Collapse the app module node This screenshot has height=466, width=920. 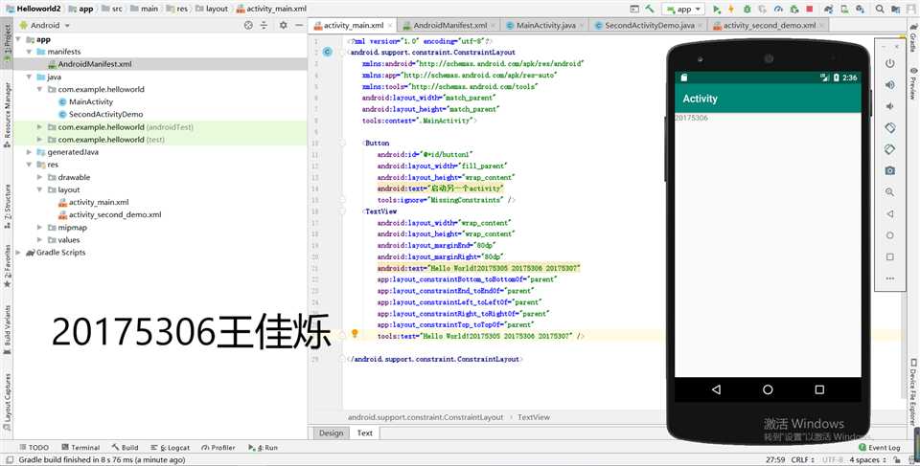click(x=19, y=39)
